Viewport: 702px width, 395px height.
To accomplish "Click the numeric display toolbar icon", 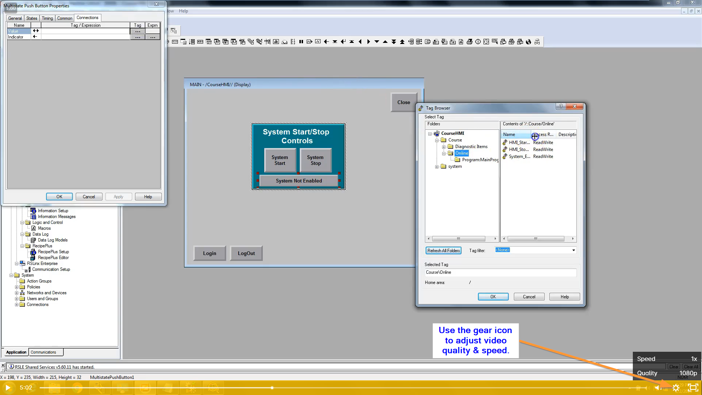I will click(175, 42).
